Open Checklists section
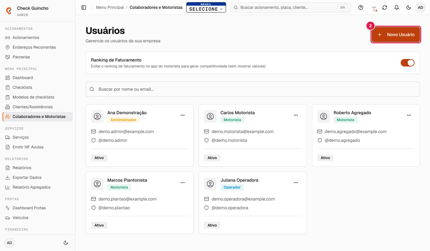 click(x=38, y=88)
